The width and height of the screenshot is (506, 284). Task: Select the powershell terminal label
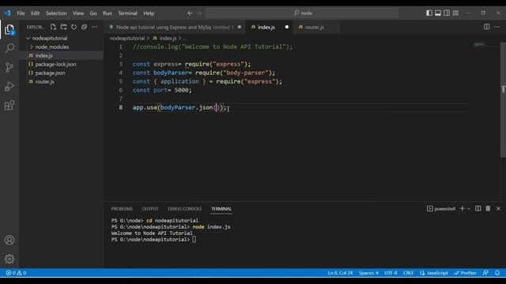[441, 208]
